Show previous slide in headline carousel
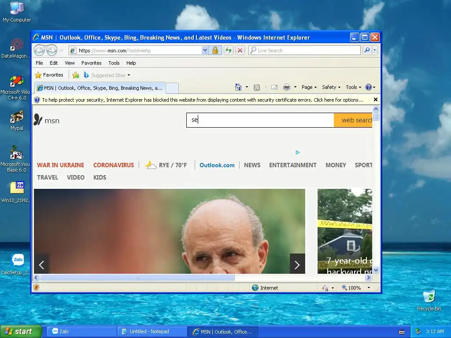451x338 pixels. coord(41,265)
